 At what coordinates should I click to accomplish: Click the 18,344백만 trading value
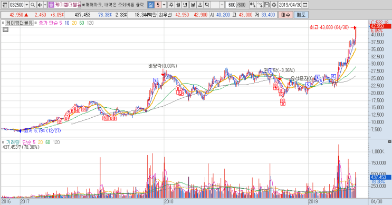point(146,15)
